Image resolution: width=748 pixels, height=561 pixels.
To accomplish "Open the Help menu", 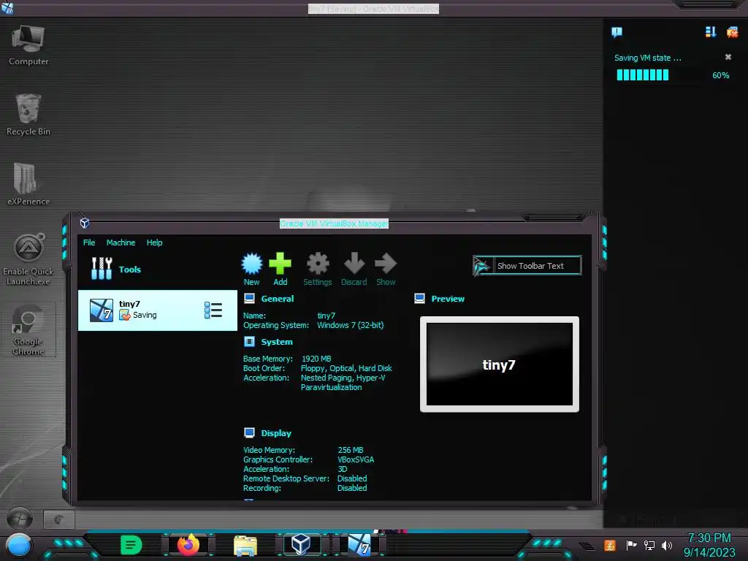I will pos(155,243).
